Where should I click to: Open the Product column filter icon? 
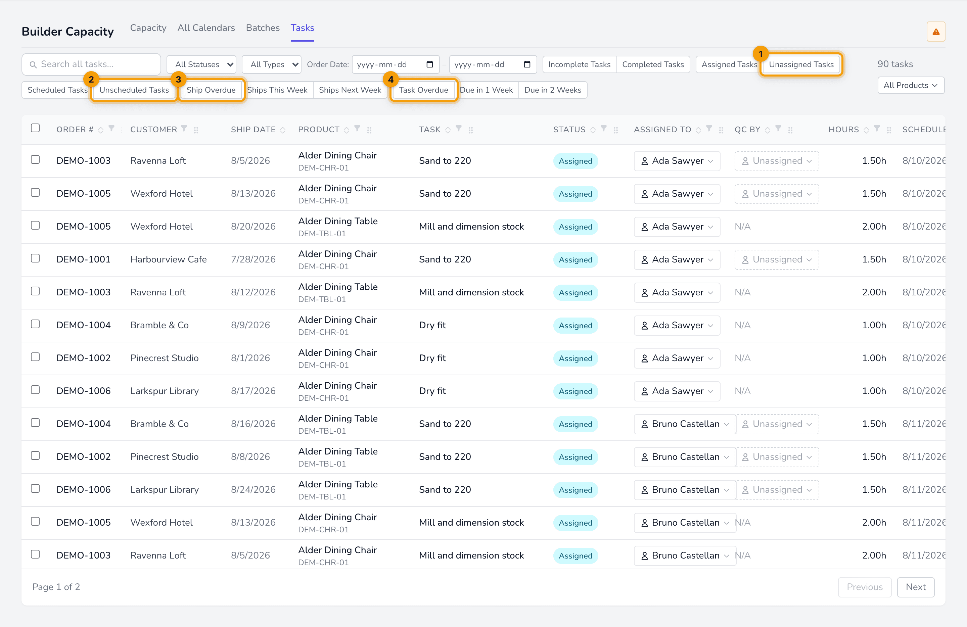[x=357, y=128]
